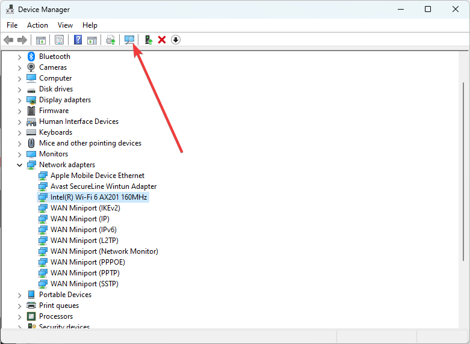
Task: Expand the Keyboards node chevron
Action: pyautogui.click(x=19, y=133)
